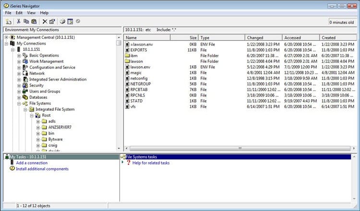The height and width of the screenshot is (211, 360).
Task: Click the tree pane scroll up arrow
Action: pyautogui.click(x=119, y=37)
